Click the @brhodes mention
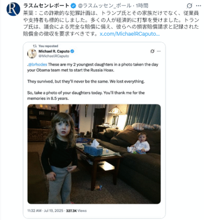The height and width of the screenshot is (220, 204). pos(37,65)
